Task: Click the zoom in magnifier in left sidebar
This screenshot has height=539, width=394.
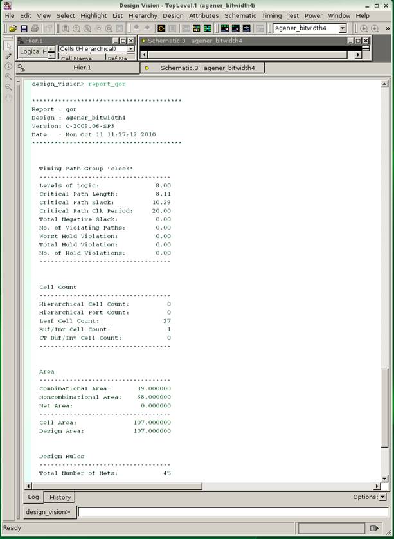Action: (8, 77)
